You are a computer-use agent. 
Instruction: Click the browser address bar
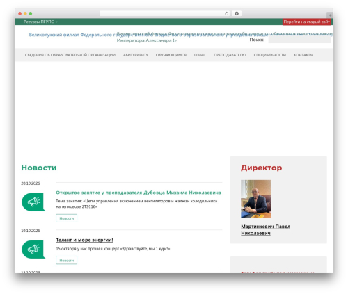[x=165, y=13]
